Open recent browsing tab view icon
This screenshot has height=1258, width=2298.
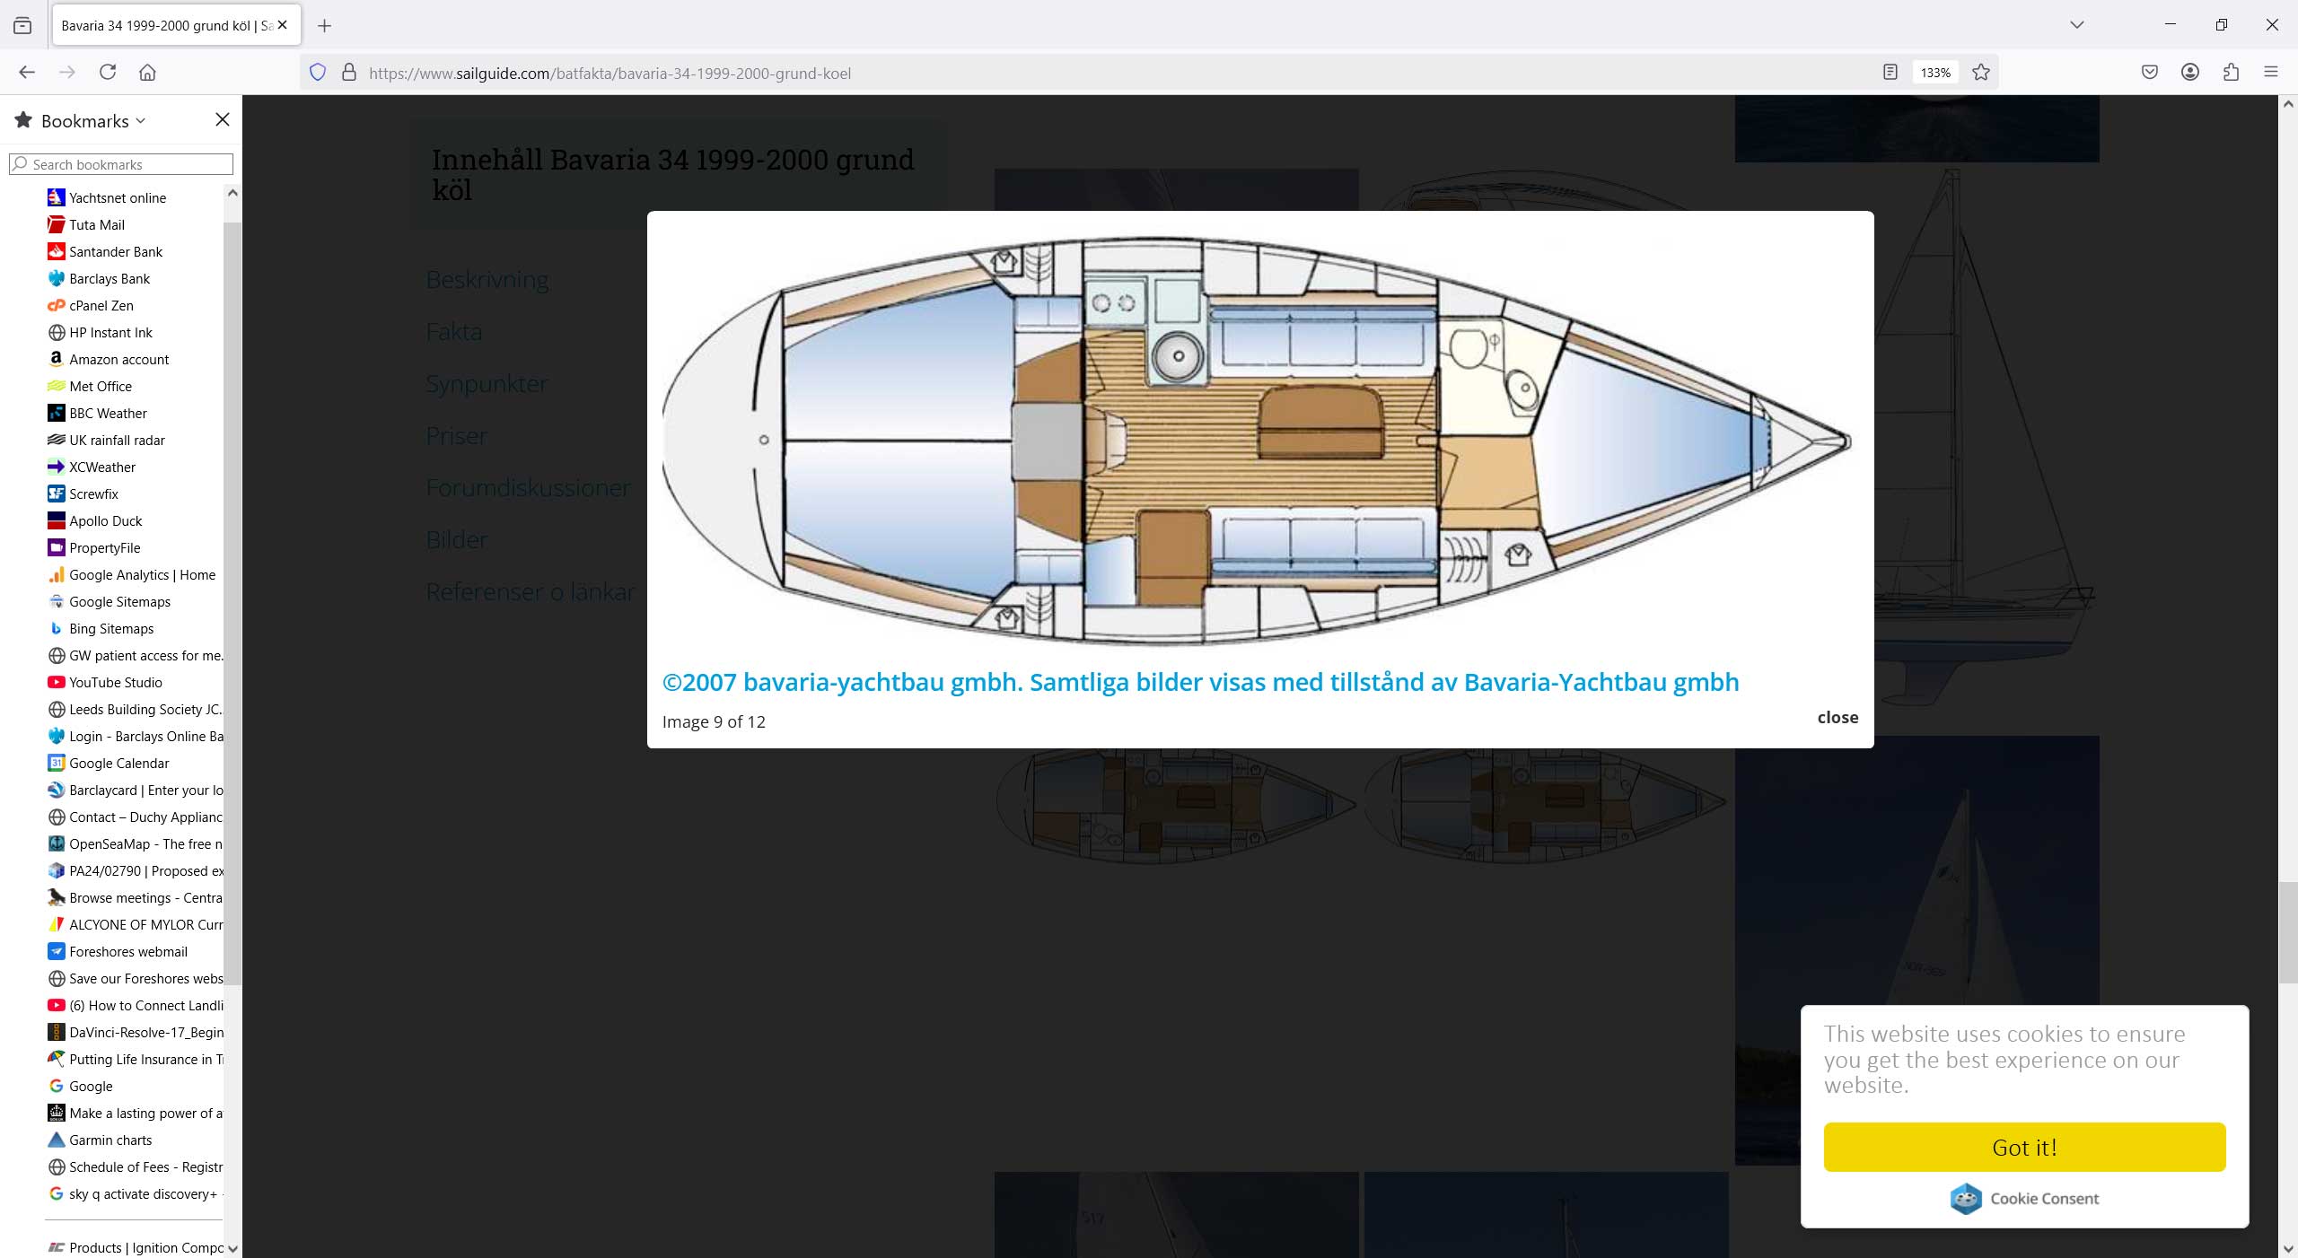tap(22, 26)
